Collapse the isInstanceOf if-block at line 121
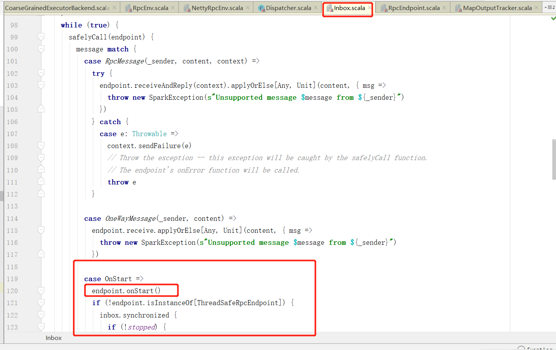The image size is (556, 350). click(41, 303)
